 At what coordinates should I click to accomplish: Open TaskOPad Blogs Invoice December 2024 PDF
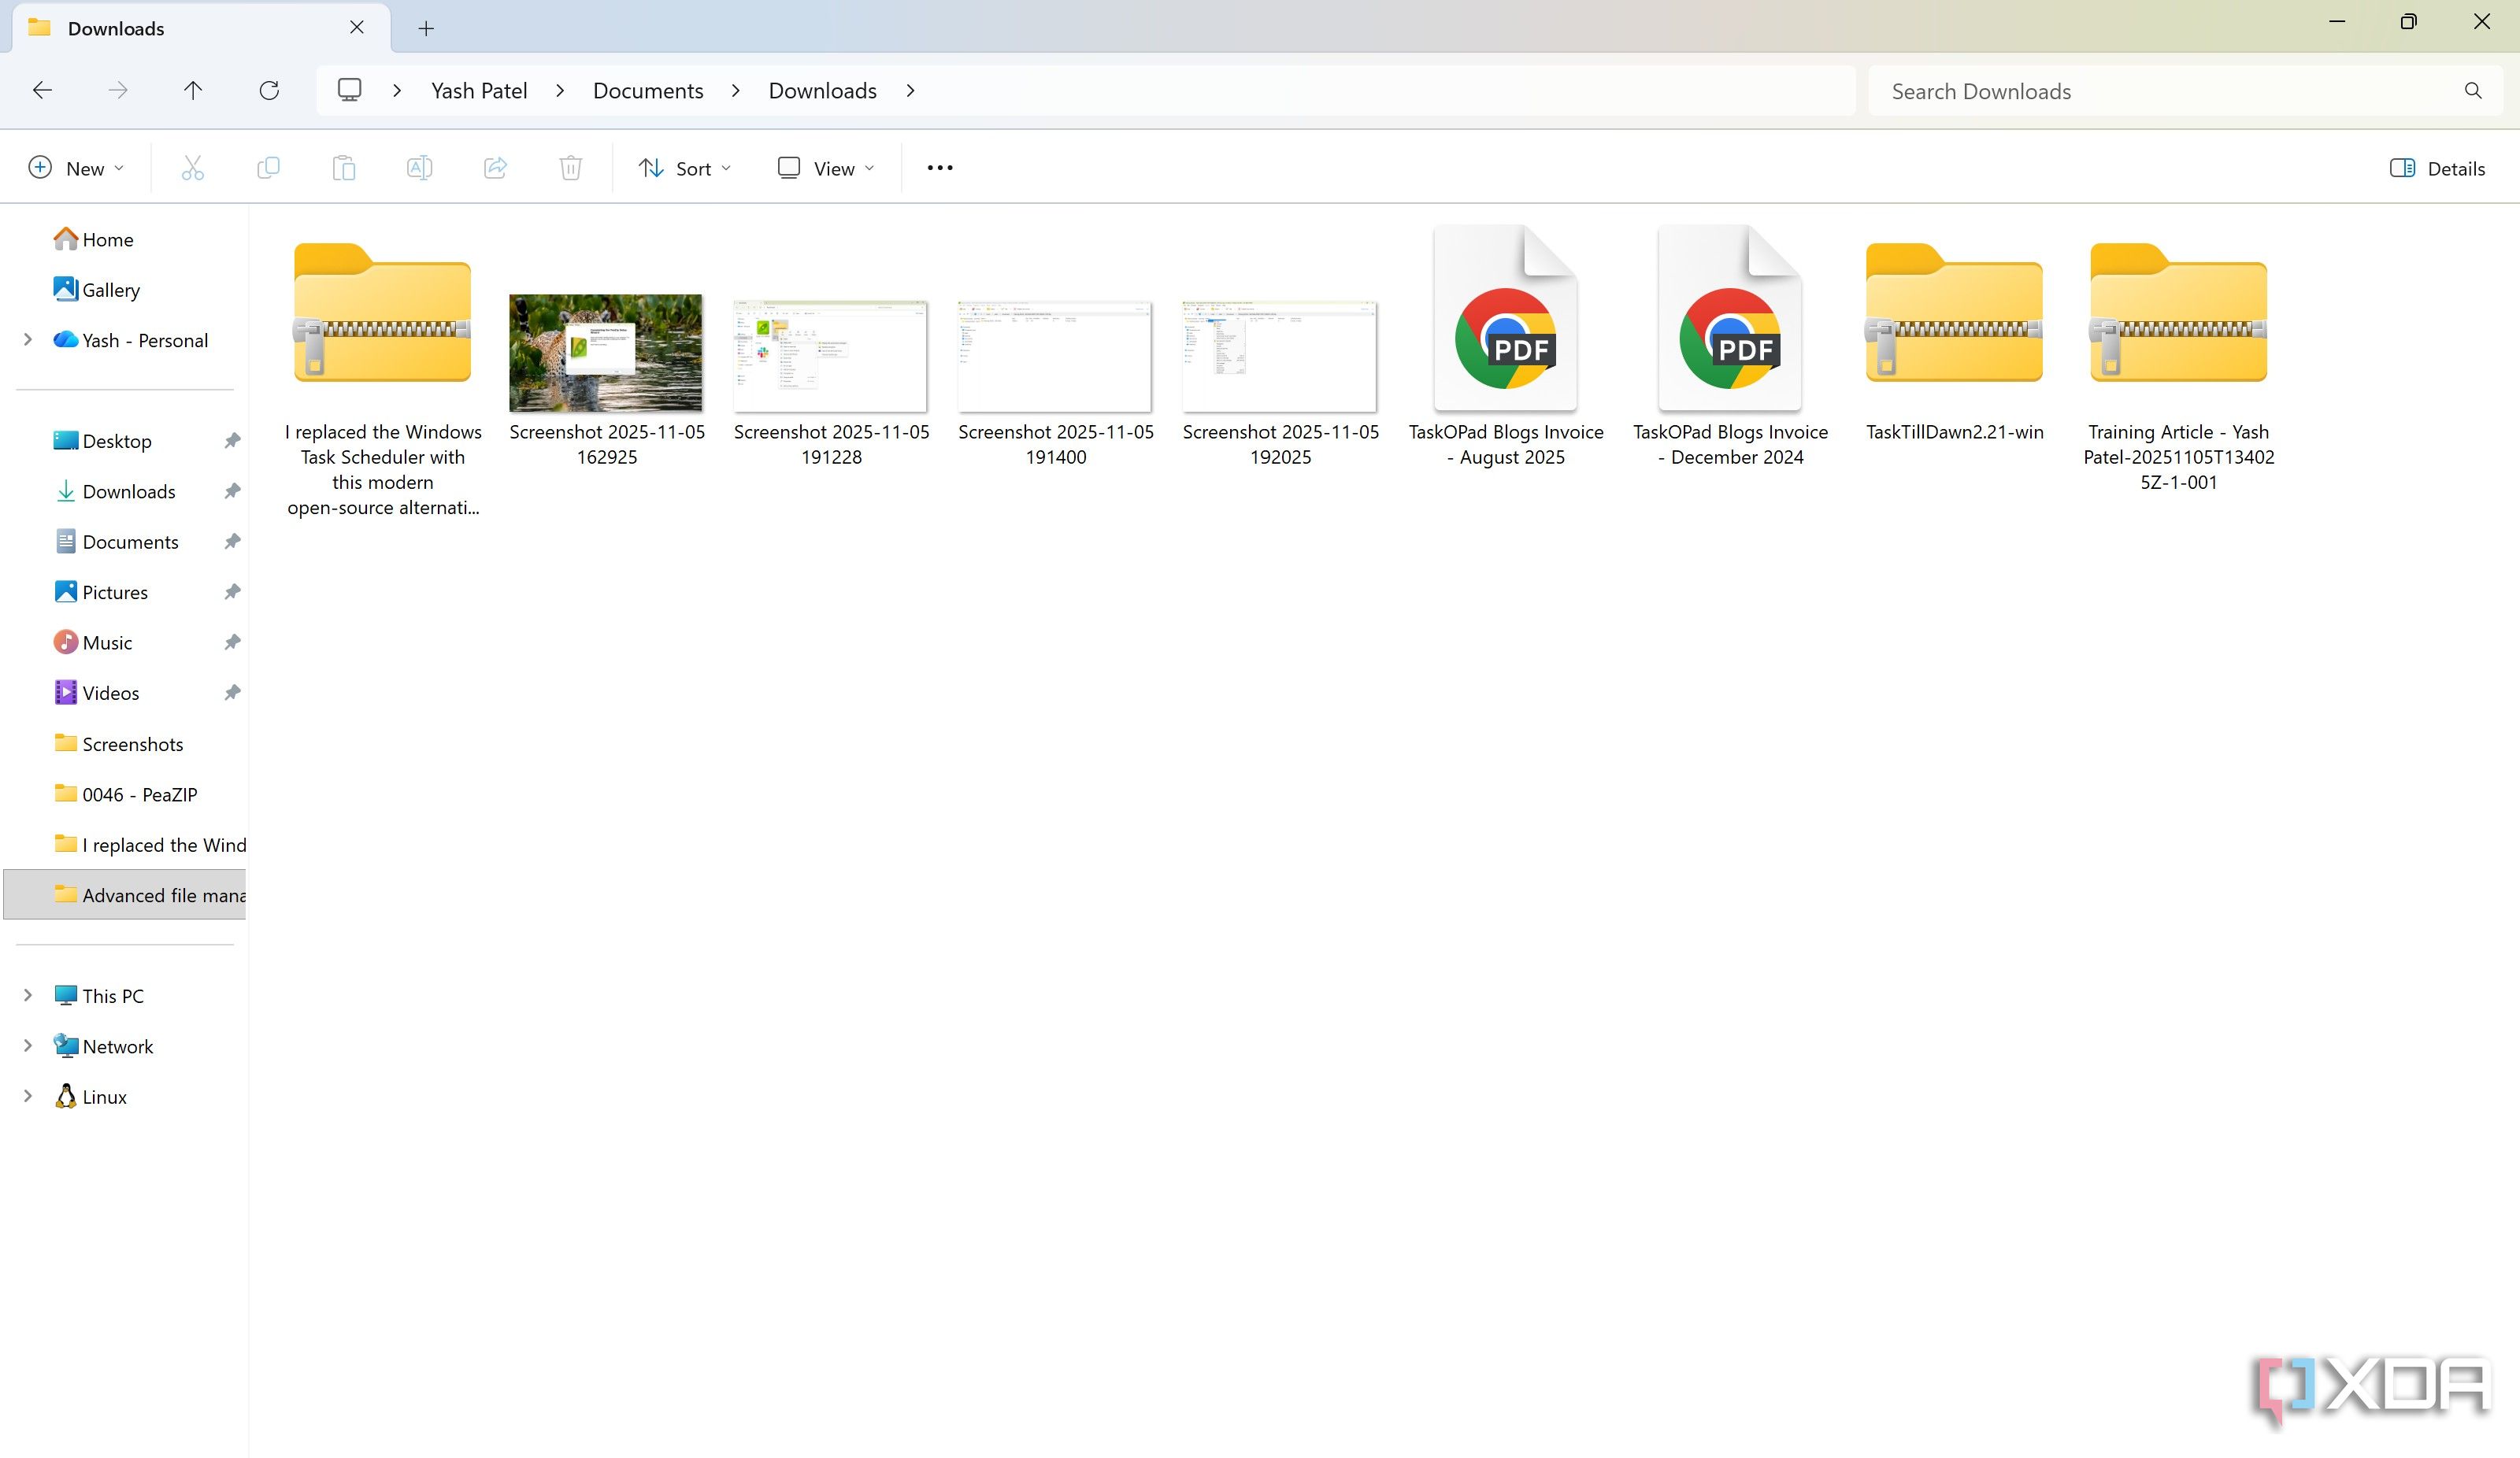click(1730, 346)
